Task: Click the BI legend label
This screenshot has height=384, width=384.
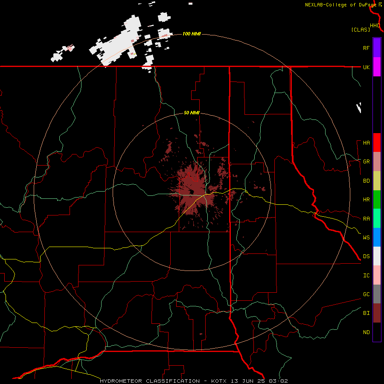Action: [x=366, y=313]
